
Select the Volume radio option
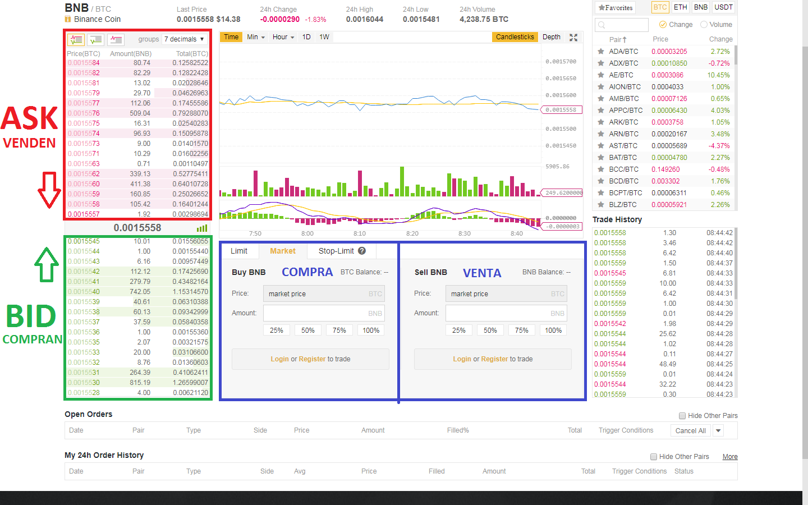(x=704, y=25)
